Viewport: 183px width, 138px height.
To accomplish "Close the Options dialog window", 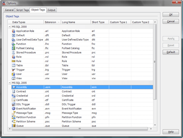I will pyautogui.click(x=177, y=2).
